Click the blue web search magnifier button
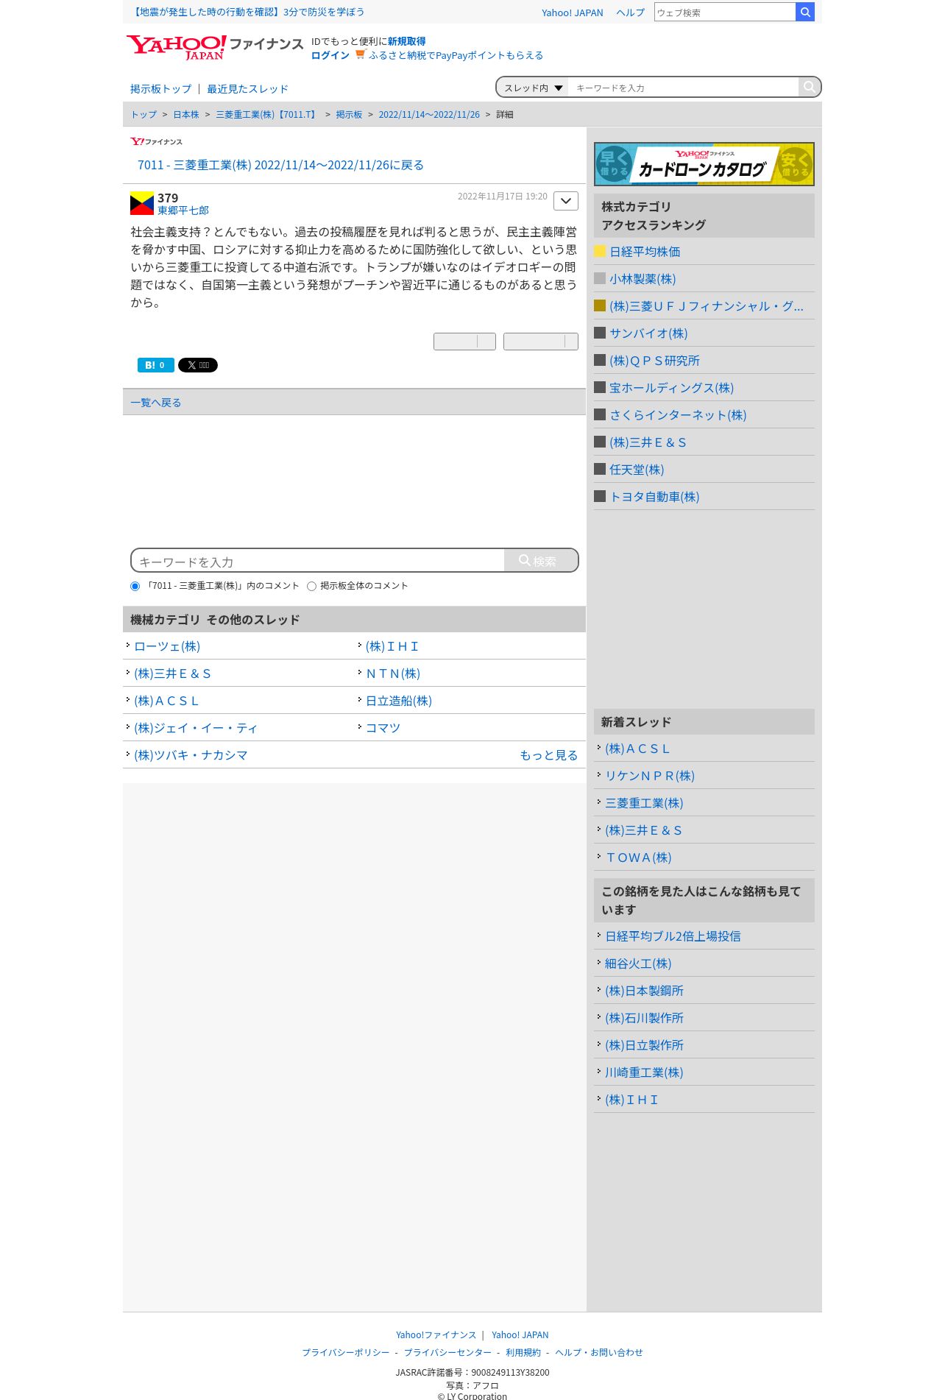This screenshot has height=1400, width=945. [805, 12]
